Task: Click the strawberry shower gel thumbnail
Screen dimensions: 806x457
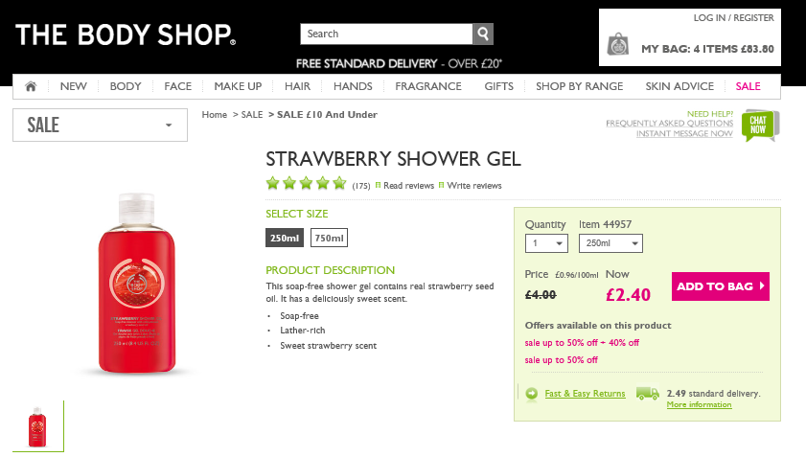Action: pyautogui.click(x=37, y=425)
